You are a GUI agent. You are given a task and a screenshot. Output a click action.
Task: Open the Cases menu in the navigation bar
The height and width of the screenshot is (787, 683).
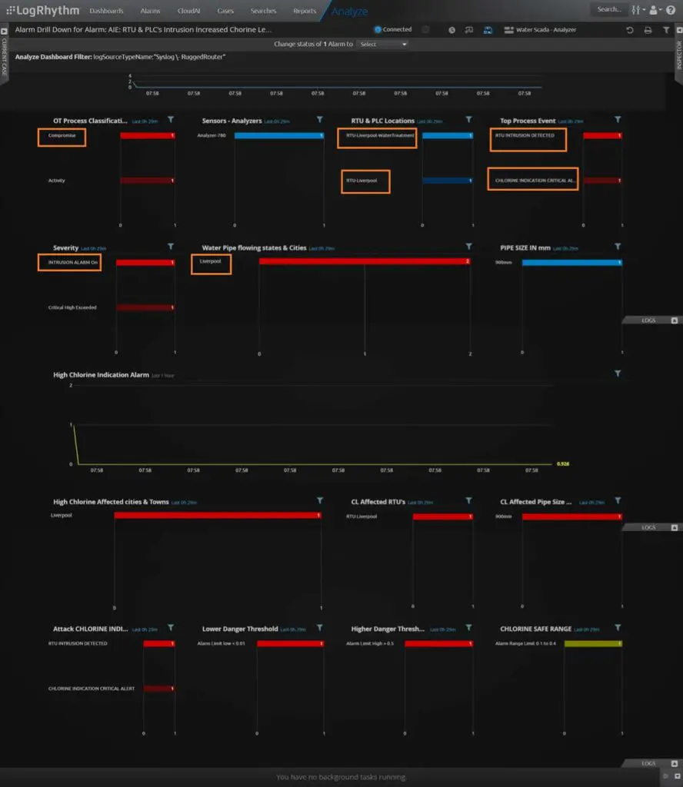click(x=225, y=11)
